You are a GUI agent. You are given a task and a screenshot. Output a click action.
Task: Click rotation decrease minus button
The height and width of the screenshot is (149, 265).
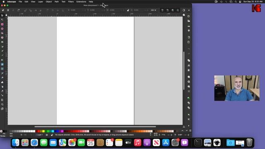click(185, 135)
